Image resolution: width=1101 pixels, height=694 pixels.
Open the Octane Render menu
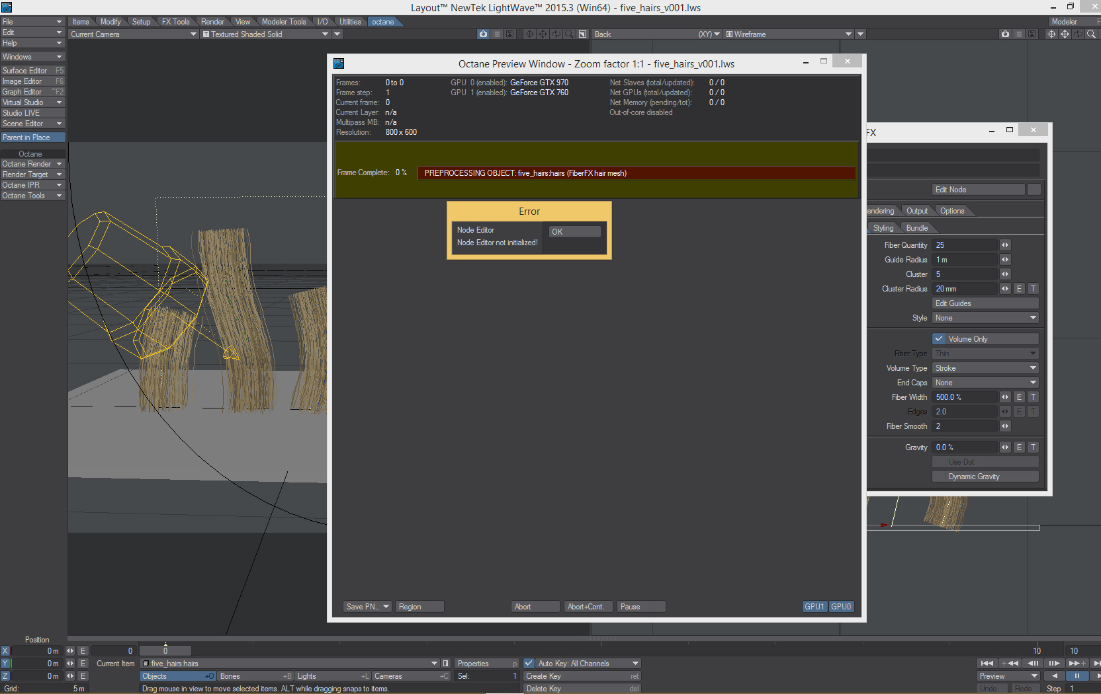tap(32, 164)
